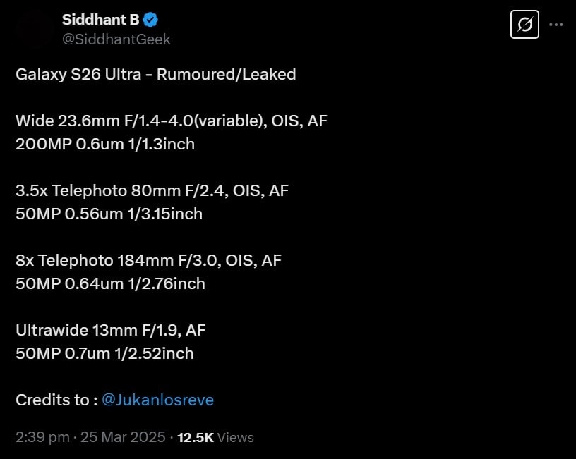Open the @SiddhantGeek handle
The image size is (576, 459).
[x=116, y=39]
